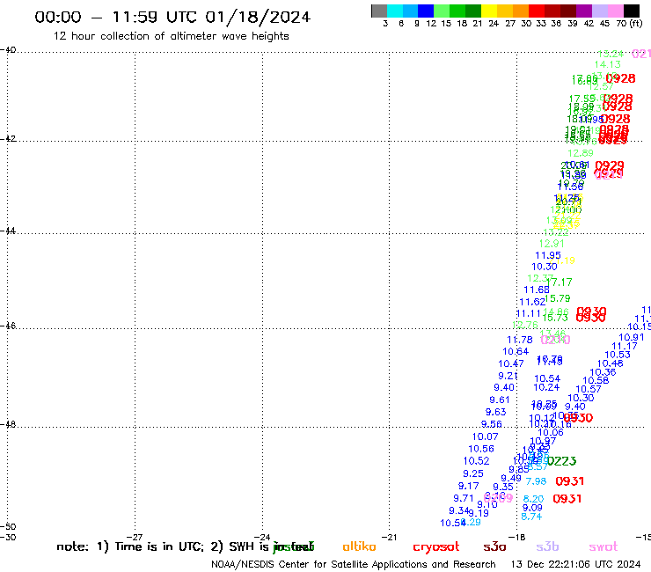Click wave height value '11.62'
Viewport: 651px width, 572px height.
532,302
